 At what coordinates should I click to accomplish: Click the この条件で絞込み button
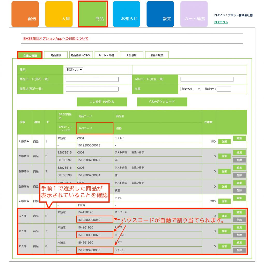tap(102, 102)
